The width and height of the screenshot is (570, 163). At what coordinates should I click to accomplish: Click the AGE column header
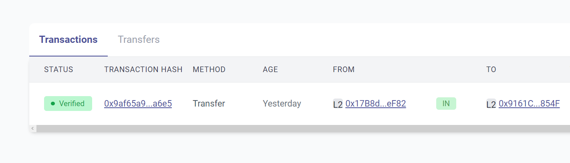(270, 69)
